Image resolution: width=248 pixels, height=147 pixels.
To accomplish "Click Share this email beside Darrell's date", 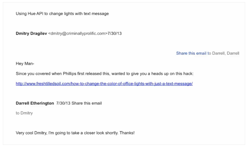I will coord(87,103).
